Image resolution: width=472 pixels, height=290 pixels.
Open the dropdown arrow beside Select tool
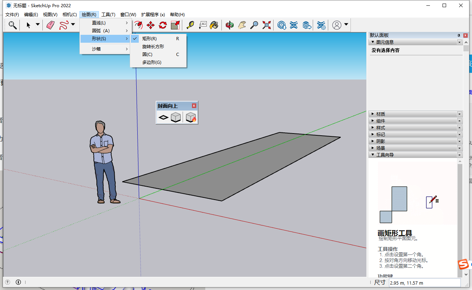tap(37, 25)
